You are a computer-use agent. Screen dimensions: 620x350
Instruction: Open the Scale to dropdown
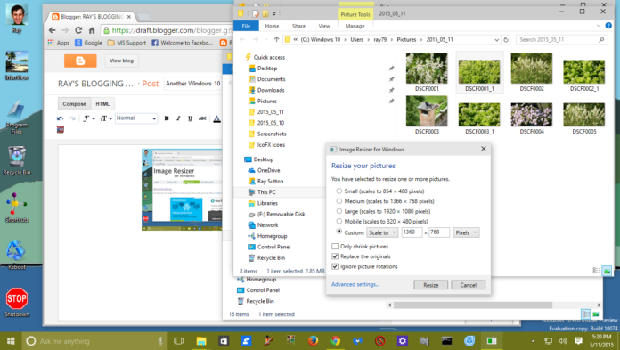(x=382, y=232)
